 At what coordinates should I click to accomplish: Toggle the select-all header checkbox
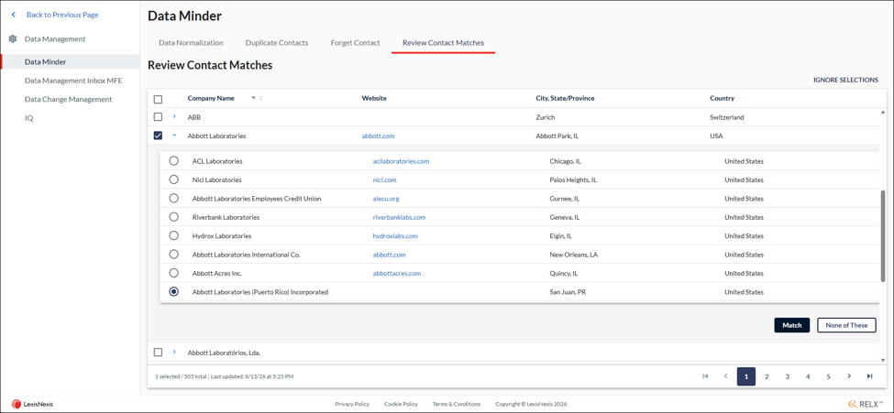pos(158,99)
